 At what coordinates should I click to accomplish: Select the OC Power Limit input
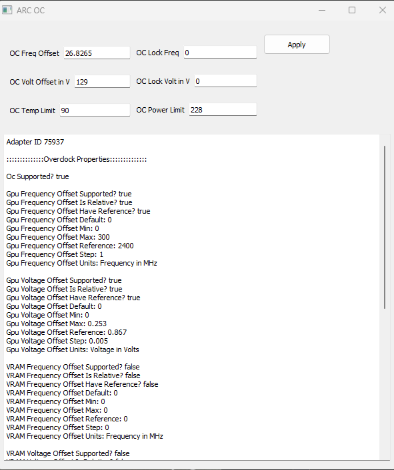[x=223, y=110]
